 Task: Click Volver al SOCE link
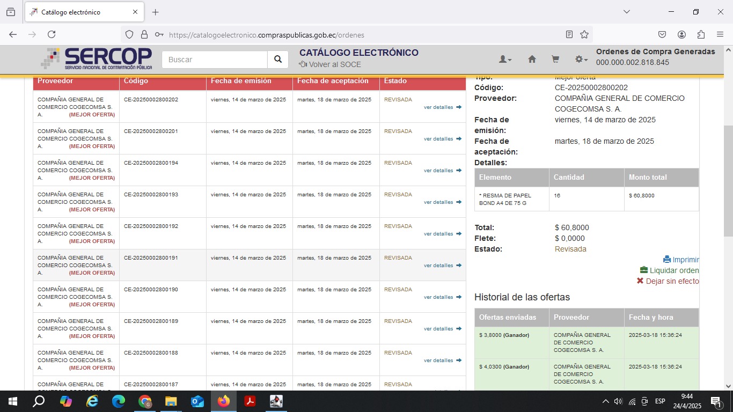330,64
